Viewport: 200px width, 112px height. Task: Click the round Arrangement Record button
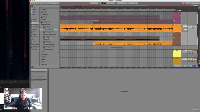105,3
